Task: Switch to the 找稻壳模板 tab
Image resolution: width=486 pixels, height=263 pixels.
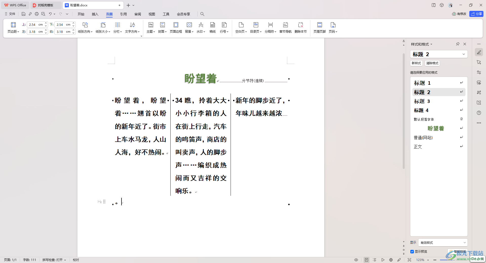Action: [46, 5]
